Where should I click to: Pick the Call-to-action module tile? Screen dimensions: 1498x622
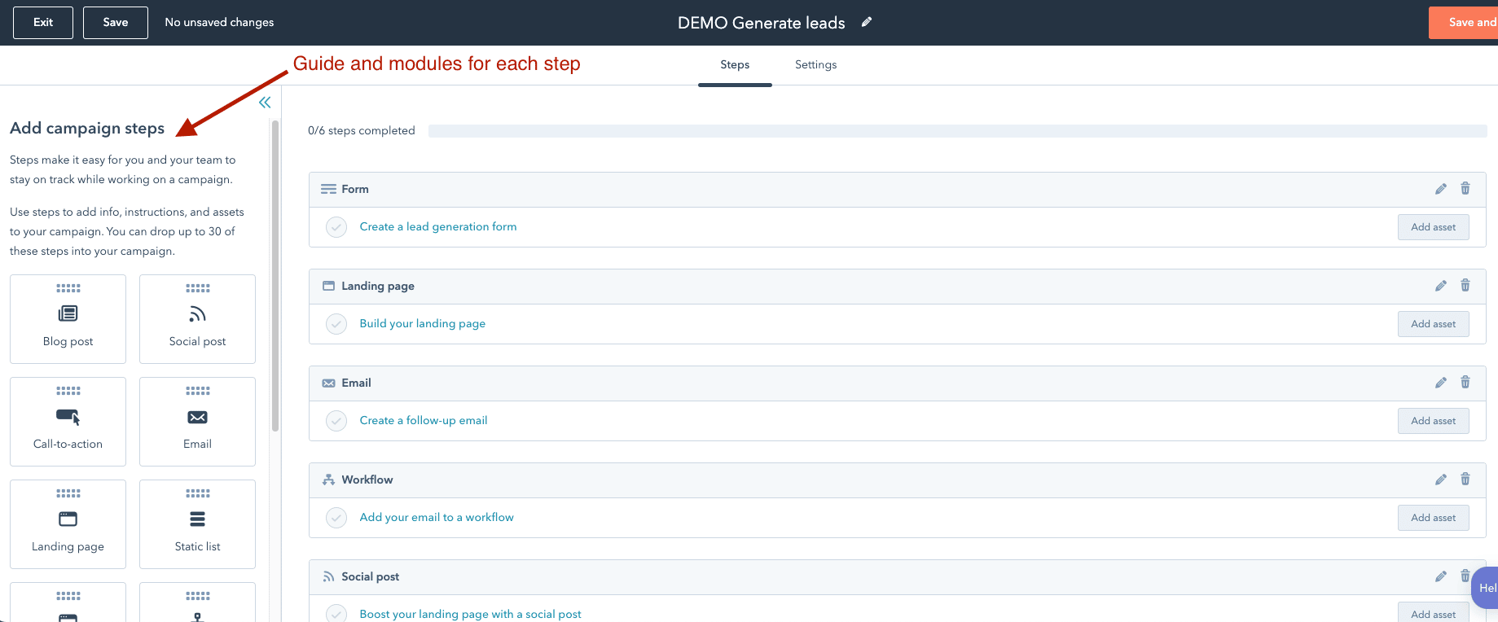(68, 422)
